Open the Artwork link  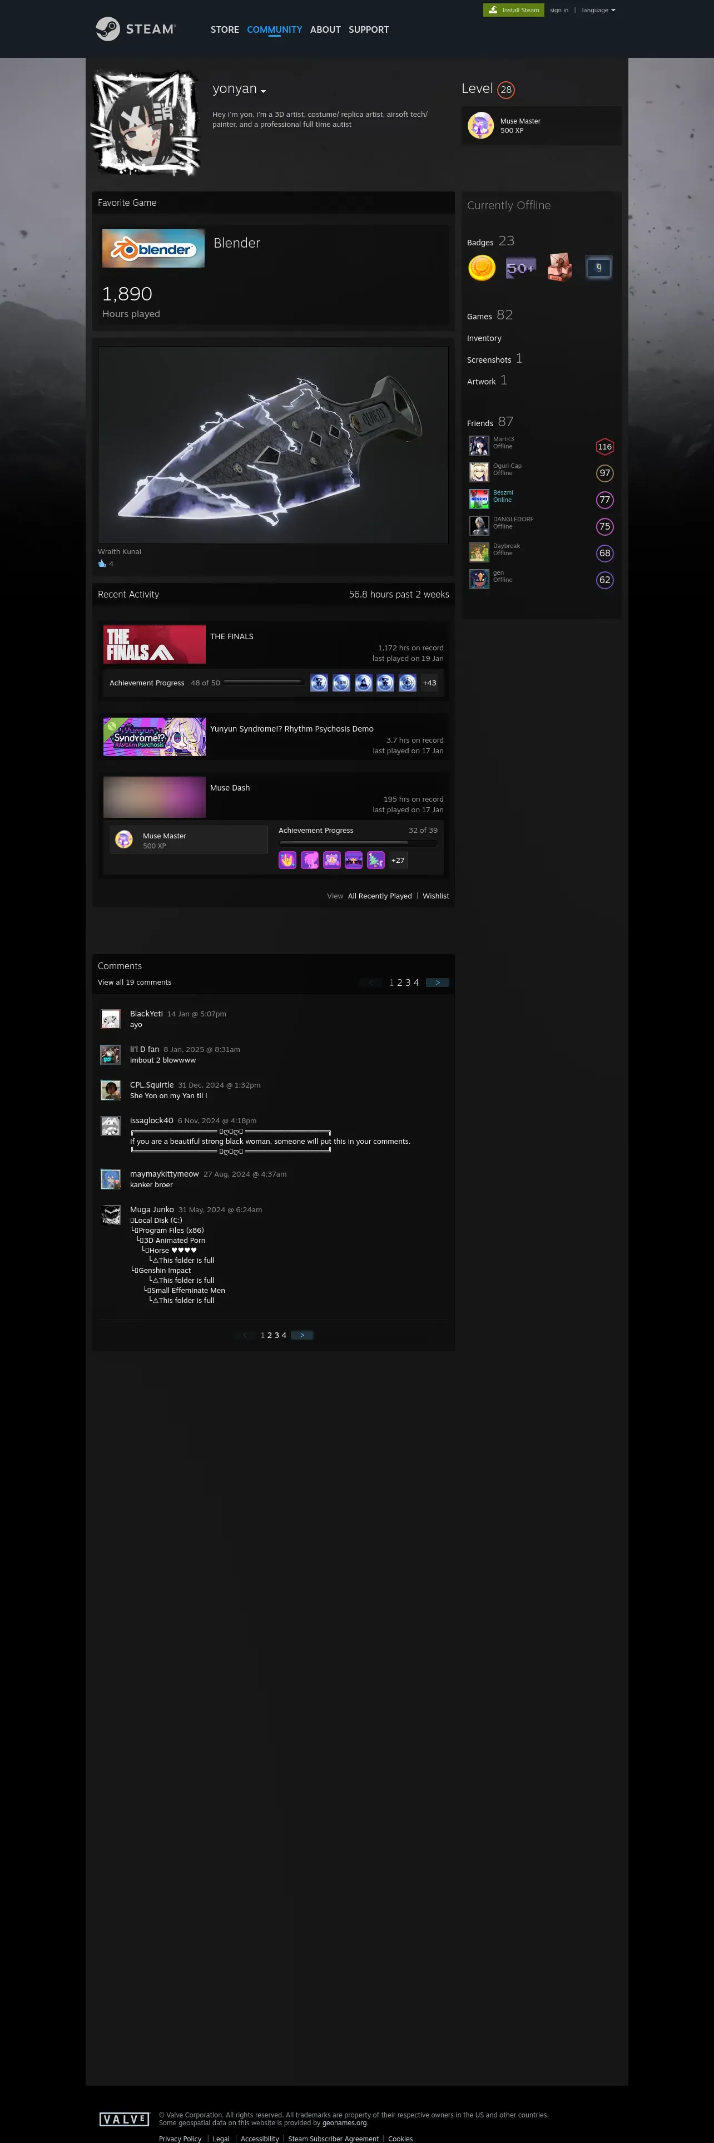(x=487, y=380)
